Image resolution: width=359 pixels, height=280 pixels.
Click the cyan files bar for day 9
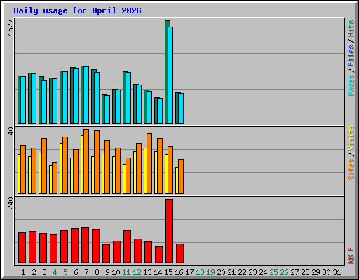107,109
